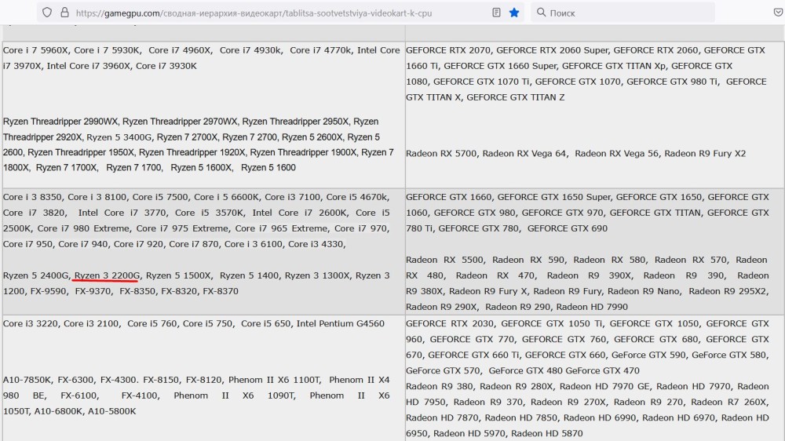785x441 pixels.
Task: Click the Radeon HD 6990 entry
Action: coord(600,418)
